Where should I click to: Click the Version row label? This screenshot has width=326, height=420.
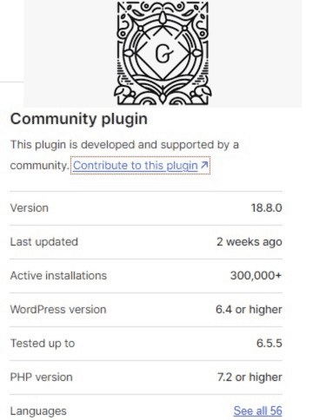30,208
